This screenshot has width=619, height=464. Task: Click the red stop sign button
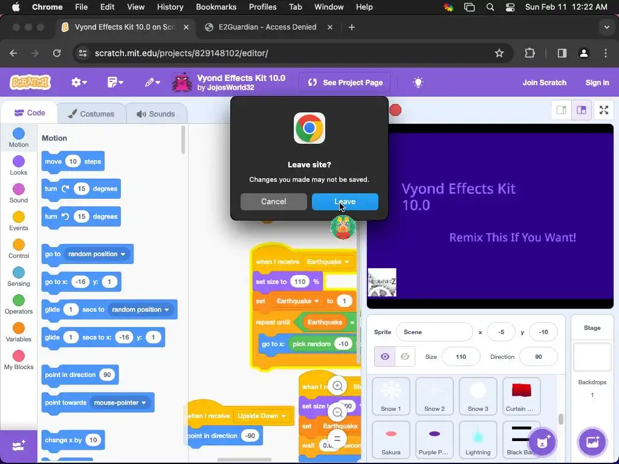click(x=395, y=110)
